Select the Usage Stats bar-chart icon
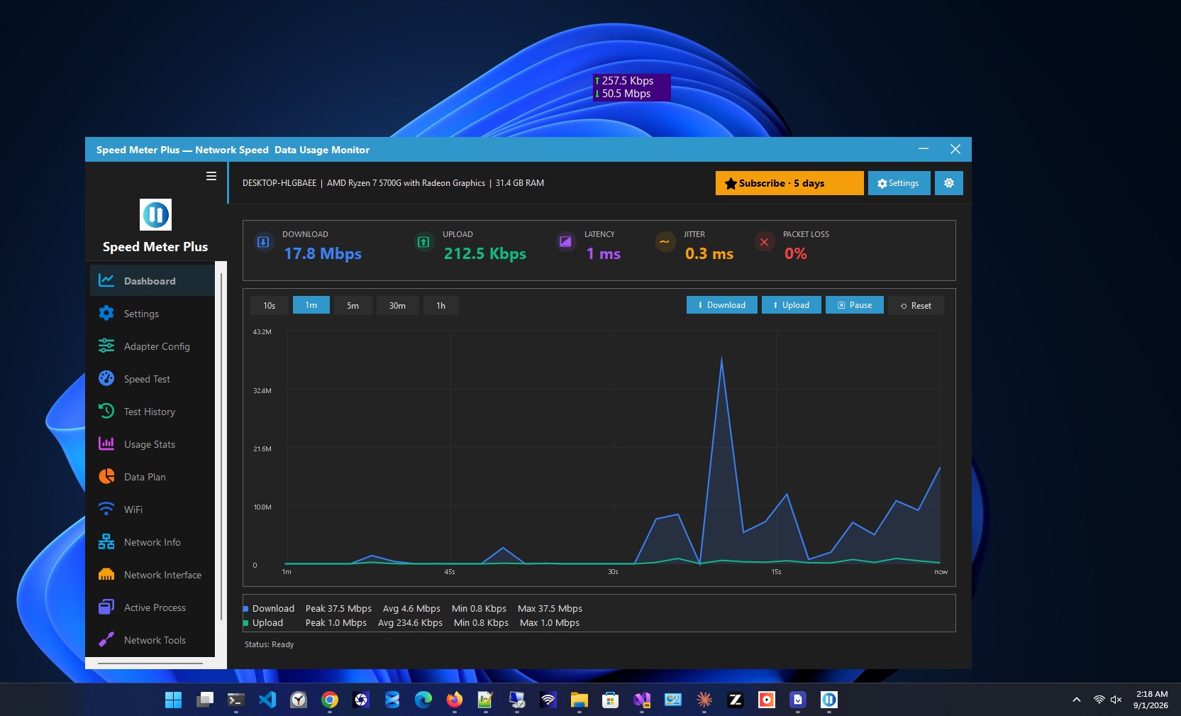The width and height of the screenshot is (1181, 716). 106,444
